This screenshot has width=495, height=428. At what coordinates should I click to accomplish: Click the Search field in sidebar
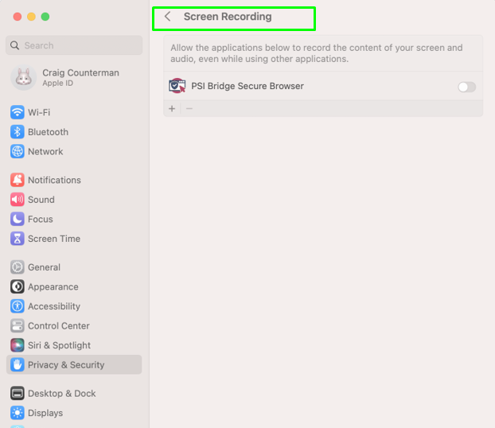point(74,45)
